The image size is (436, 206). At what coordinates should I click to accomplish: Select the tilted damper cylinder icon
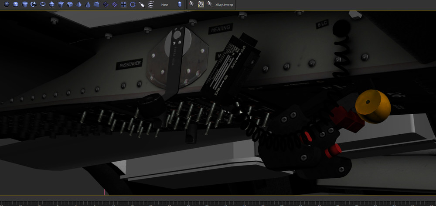(142, 5)
